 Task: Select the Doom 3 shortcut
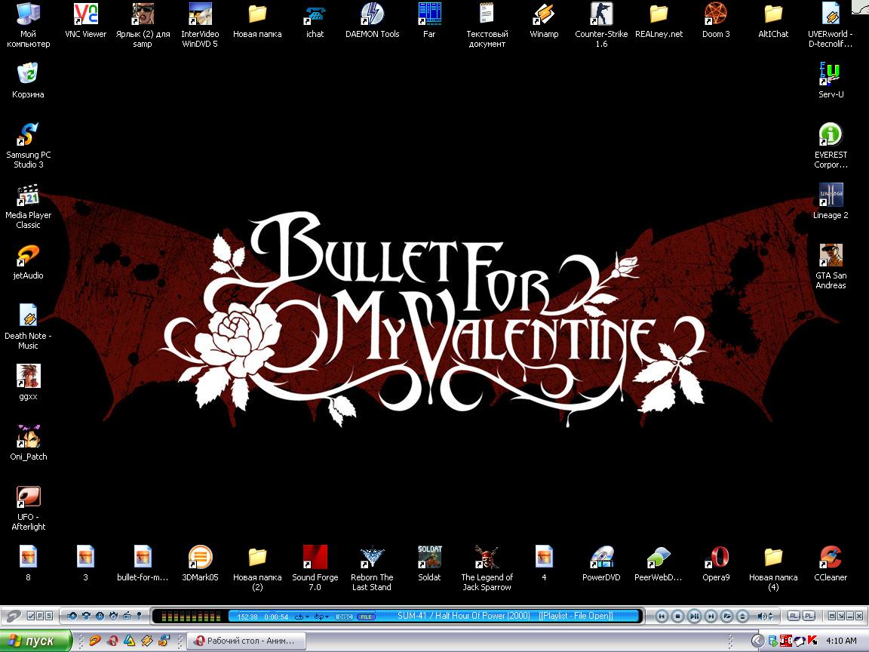pyautogui.click(x=716, y=21)
